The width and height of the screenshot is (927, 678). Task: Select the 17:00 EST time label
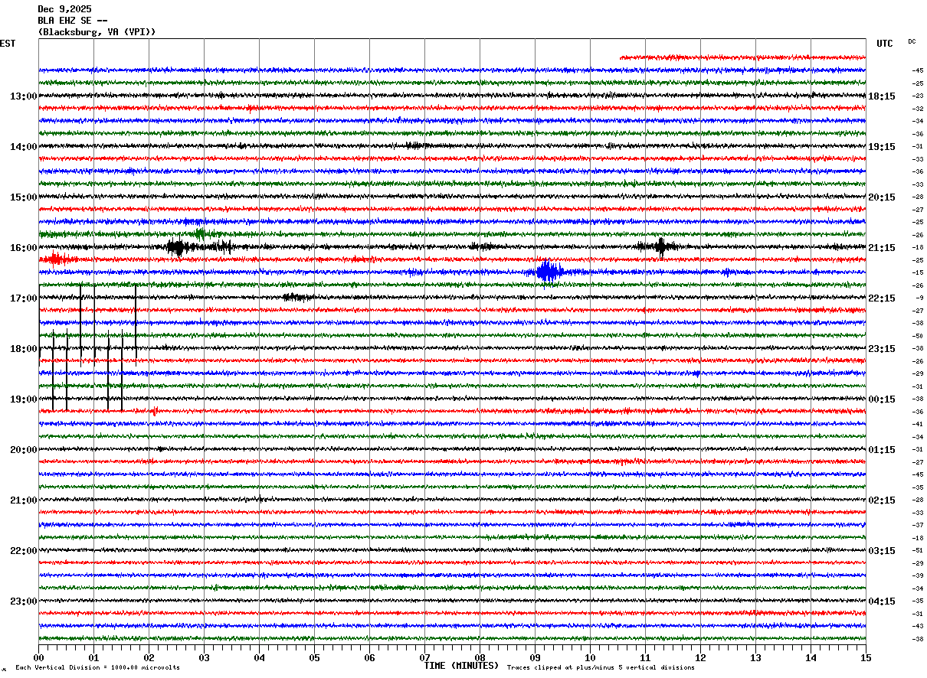tap(24, 298)
